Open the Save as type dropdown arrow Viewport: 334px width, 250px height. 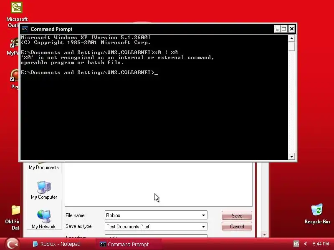[203, 227]
